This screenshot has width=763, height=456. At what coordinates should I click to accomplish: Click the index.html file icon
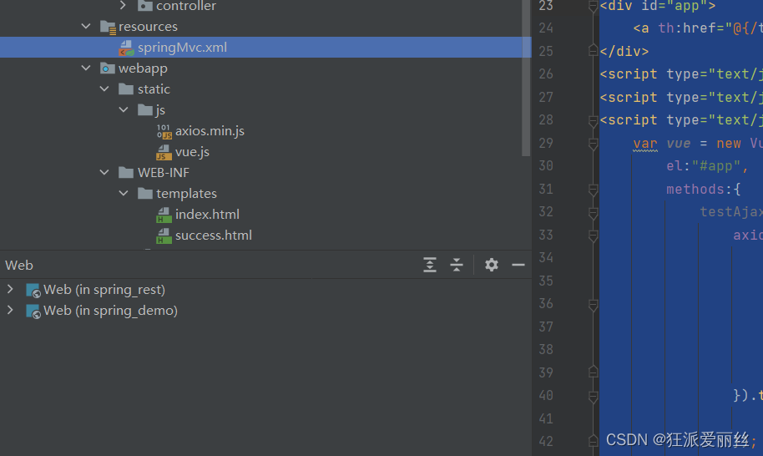pyautogui.click(x=164, y=215)
